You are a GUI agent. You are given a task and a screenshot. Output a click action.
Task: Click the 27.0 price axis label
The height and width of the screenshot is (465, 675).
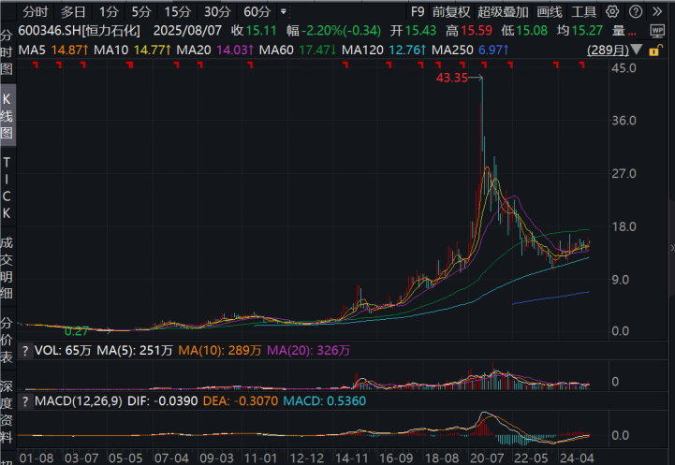624,174
